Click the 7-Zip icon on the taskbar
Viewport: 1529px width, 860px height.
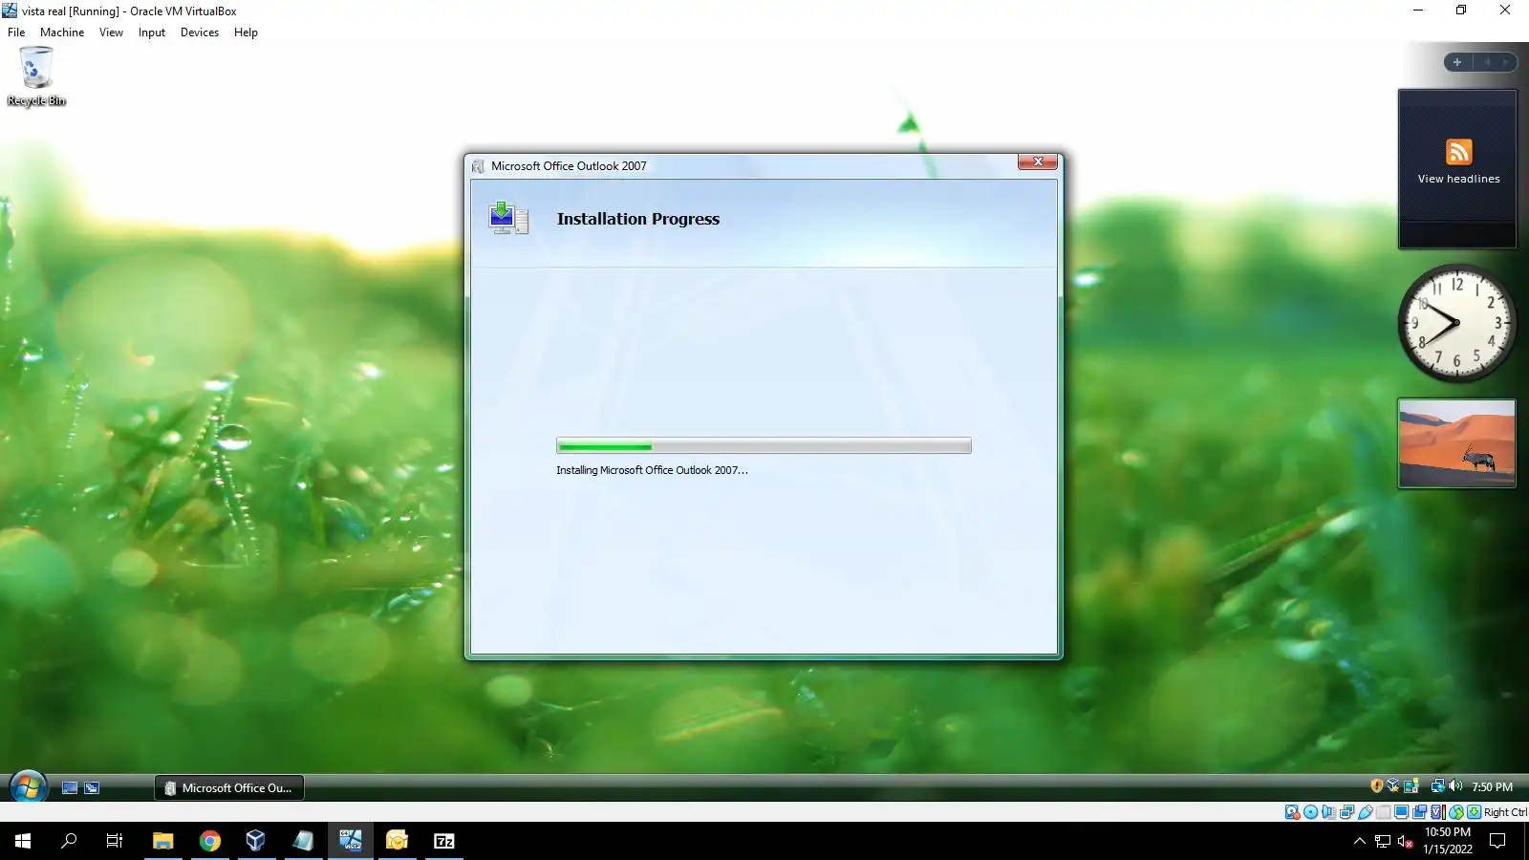443,841
